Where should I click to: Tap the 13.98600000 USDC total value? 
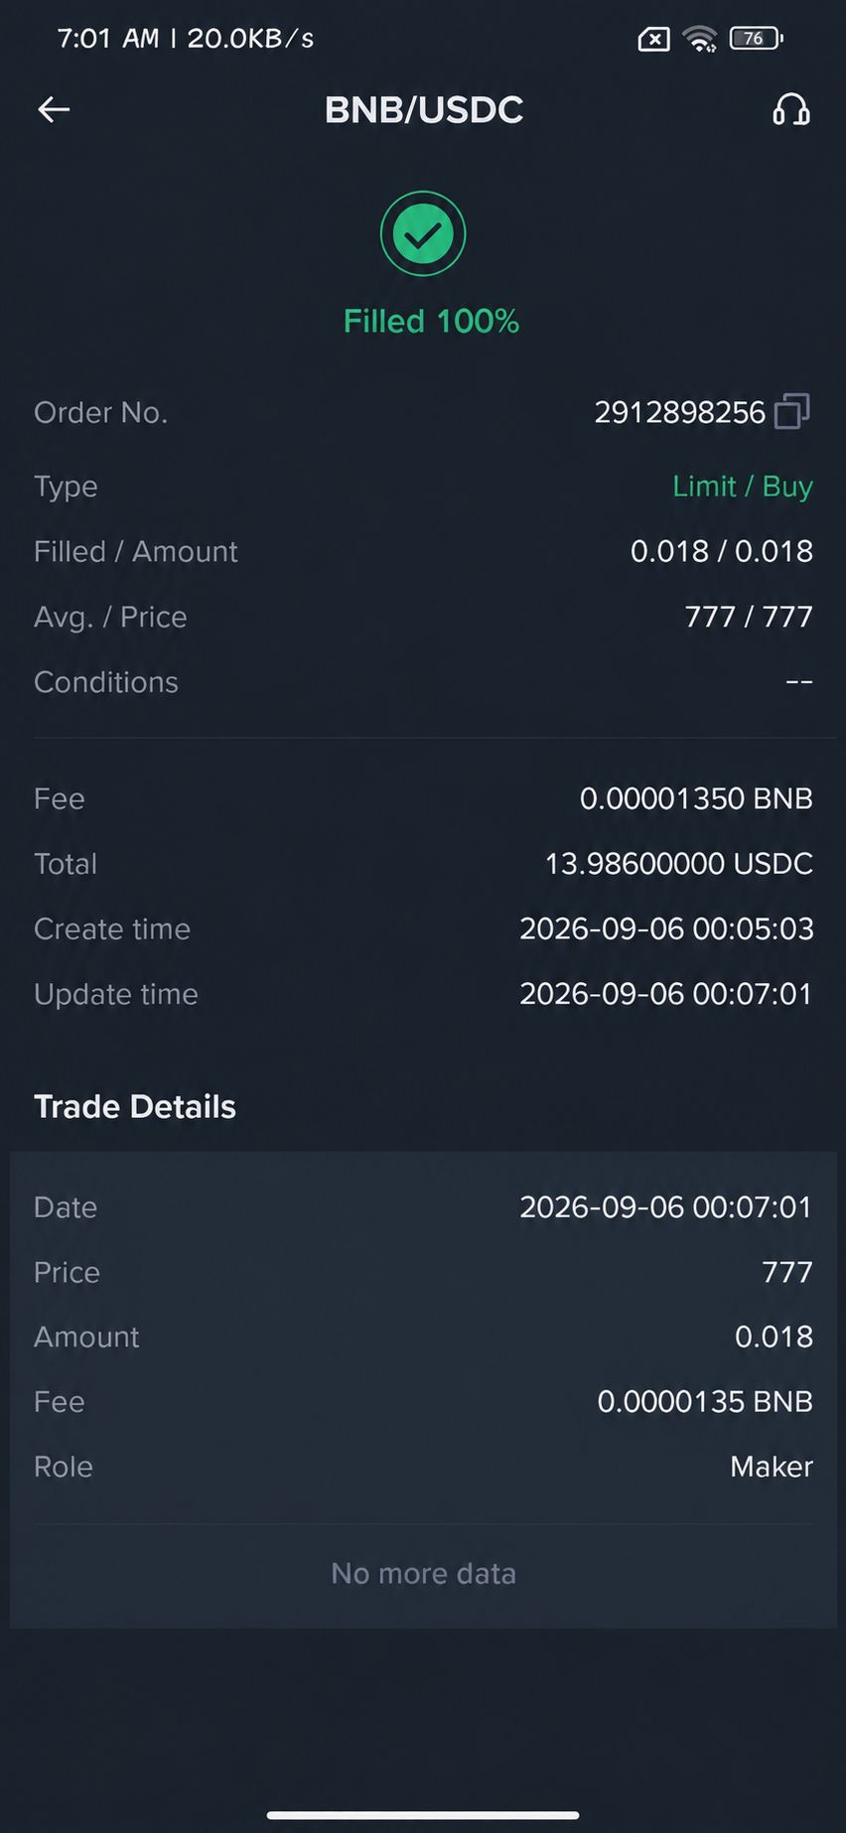679,864
